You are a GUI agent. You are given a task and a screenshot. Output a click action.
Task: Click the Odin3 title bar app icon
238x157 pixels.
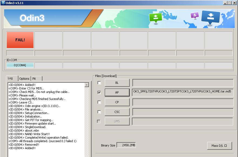tap(3, 3)
